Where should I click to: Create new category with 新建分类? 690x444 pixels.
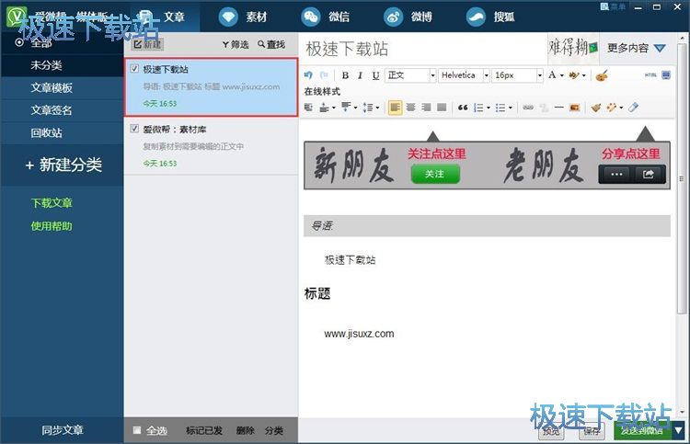click(63, 165)
